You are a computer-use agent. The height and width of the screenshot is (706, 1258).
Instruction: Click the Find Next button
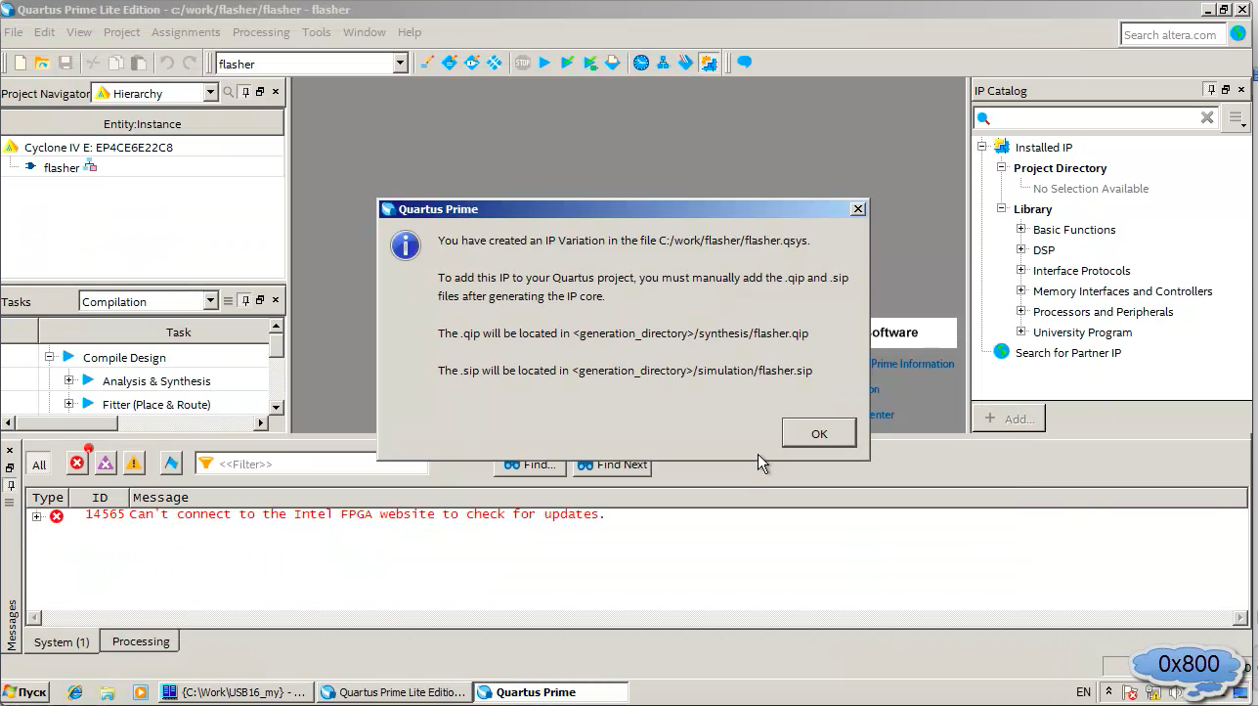coord(613,464)
